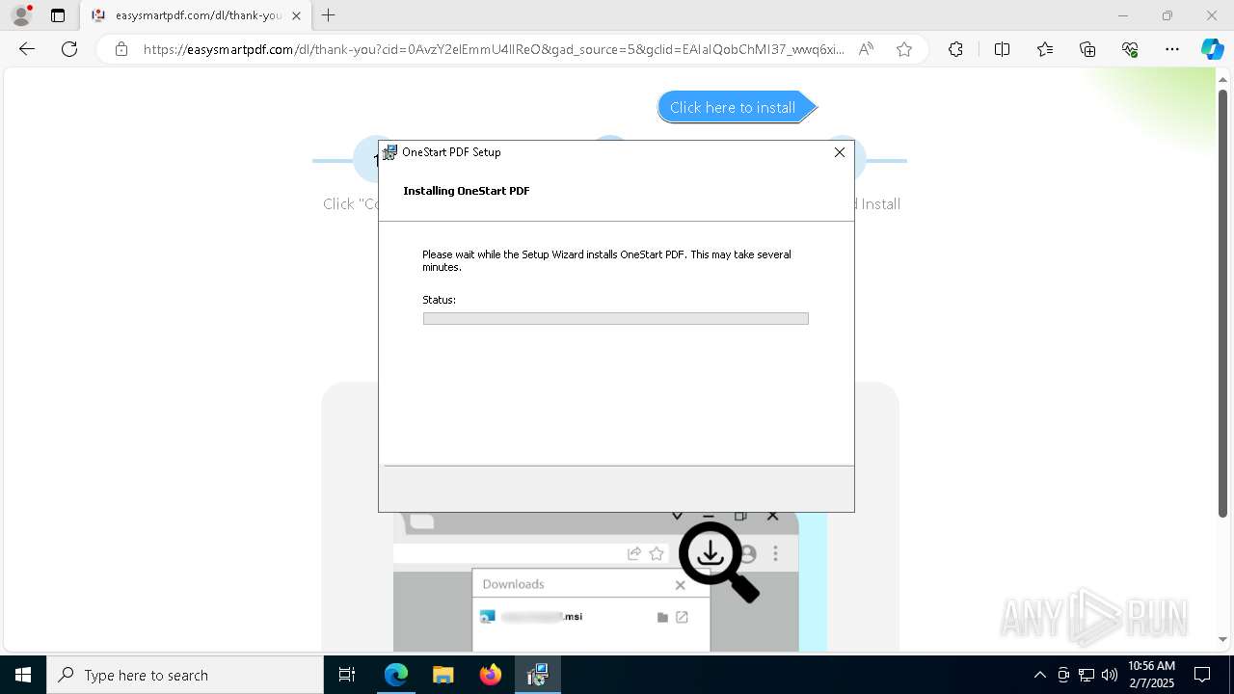
Task: Select the easysmartpdf.com browser tab
Action: tap(197, 15)
